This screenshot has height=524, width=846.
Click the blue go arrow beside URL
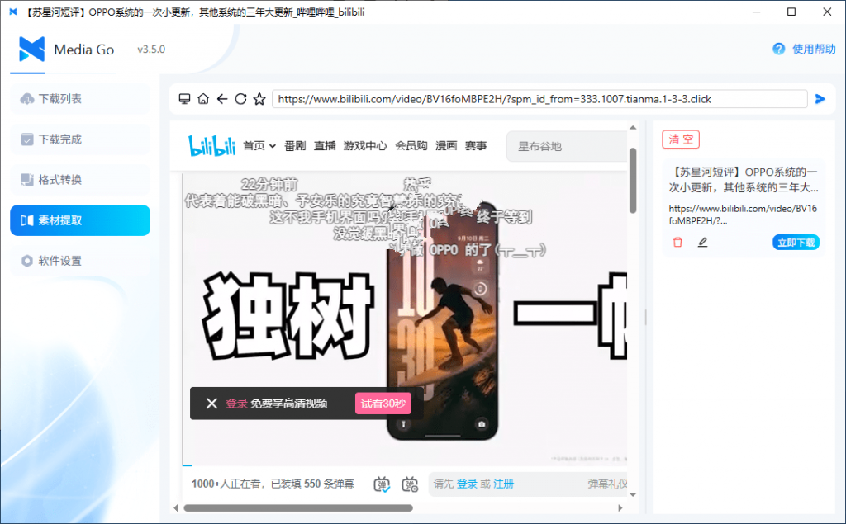point(820,99)
